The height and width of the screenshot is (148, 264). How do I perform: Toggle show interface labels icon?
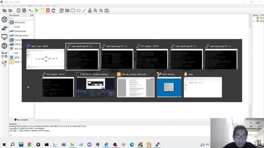click(24, 11)
